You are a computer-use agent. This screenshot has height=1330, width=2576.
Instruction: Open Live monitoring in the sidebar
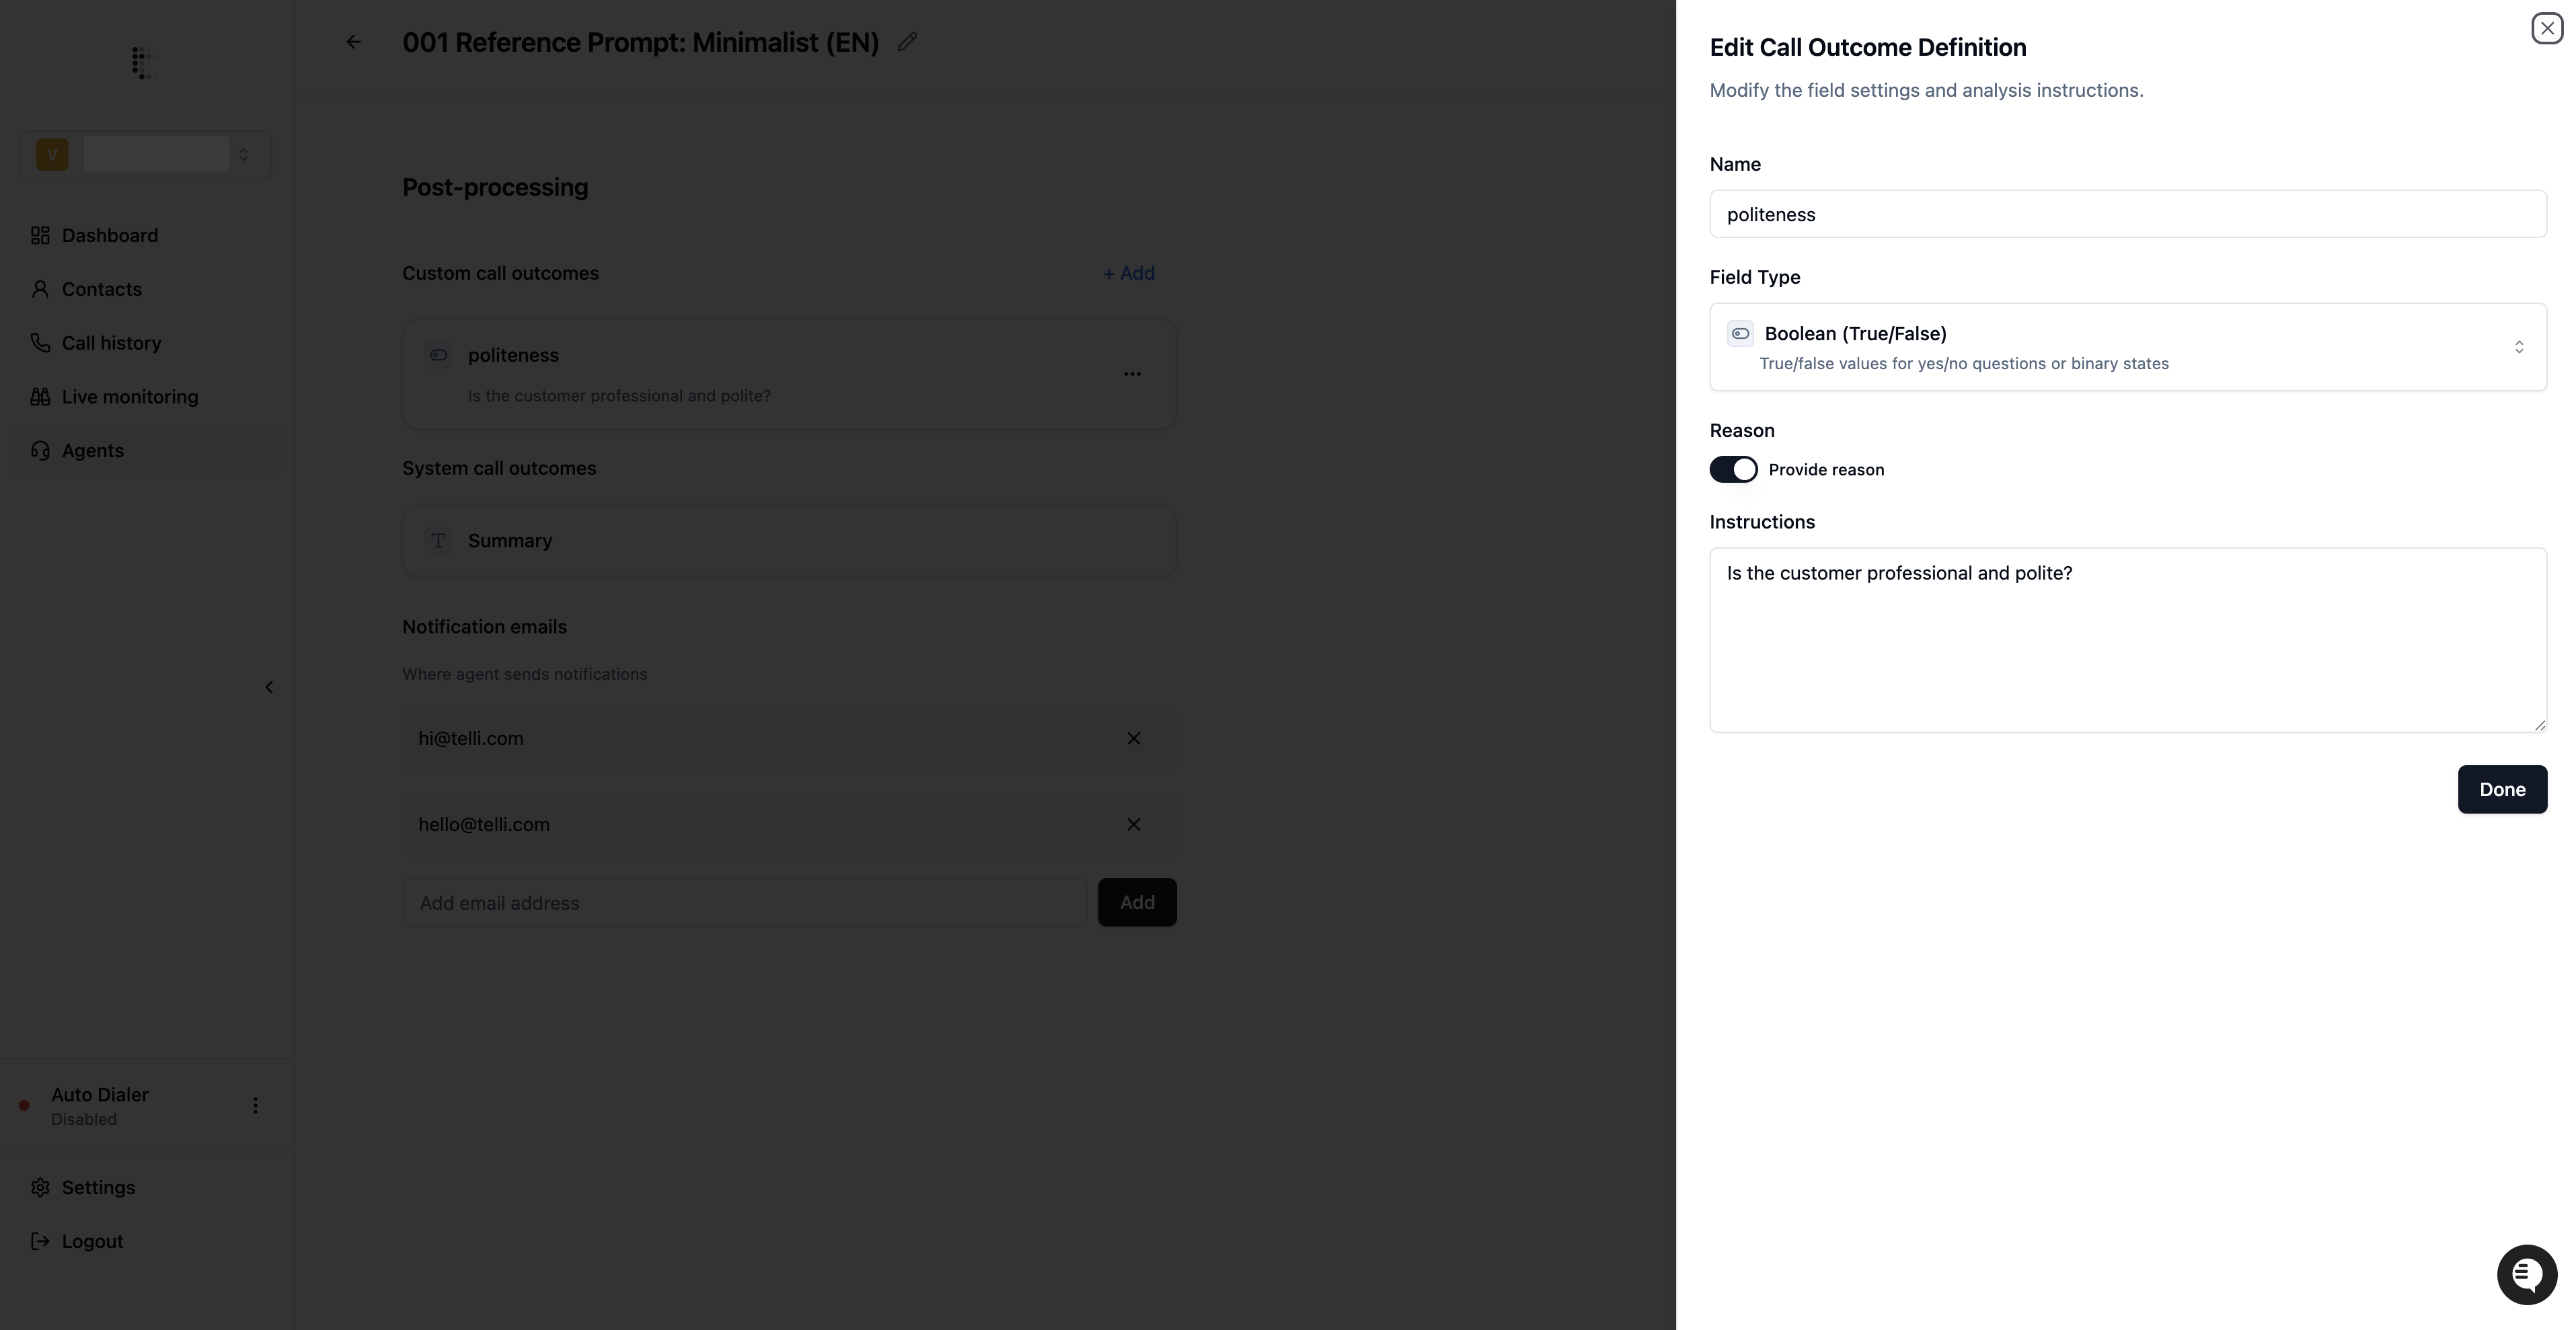tap(129, 397)
